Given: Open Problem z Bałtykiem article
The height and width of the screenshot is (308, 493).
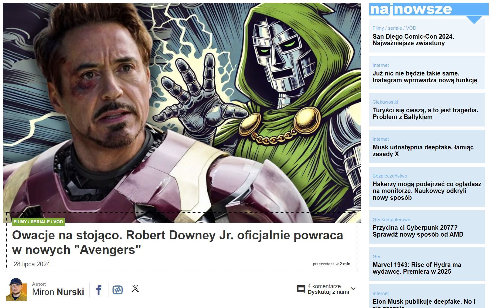Looking at the screenshot, I should click(x=425, y=113).
